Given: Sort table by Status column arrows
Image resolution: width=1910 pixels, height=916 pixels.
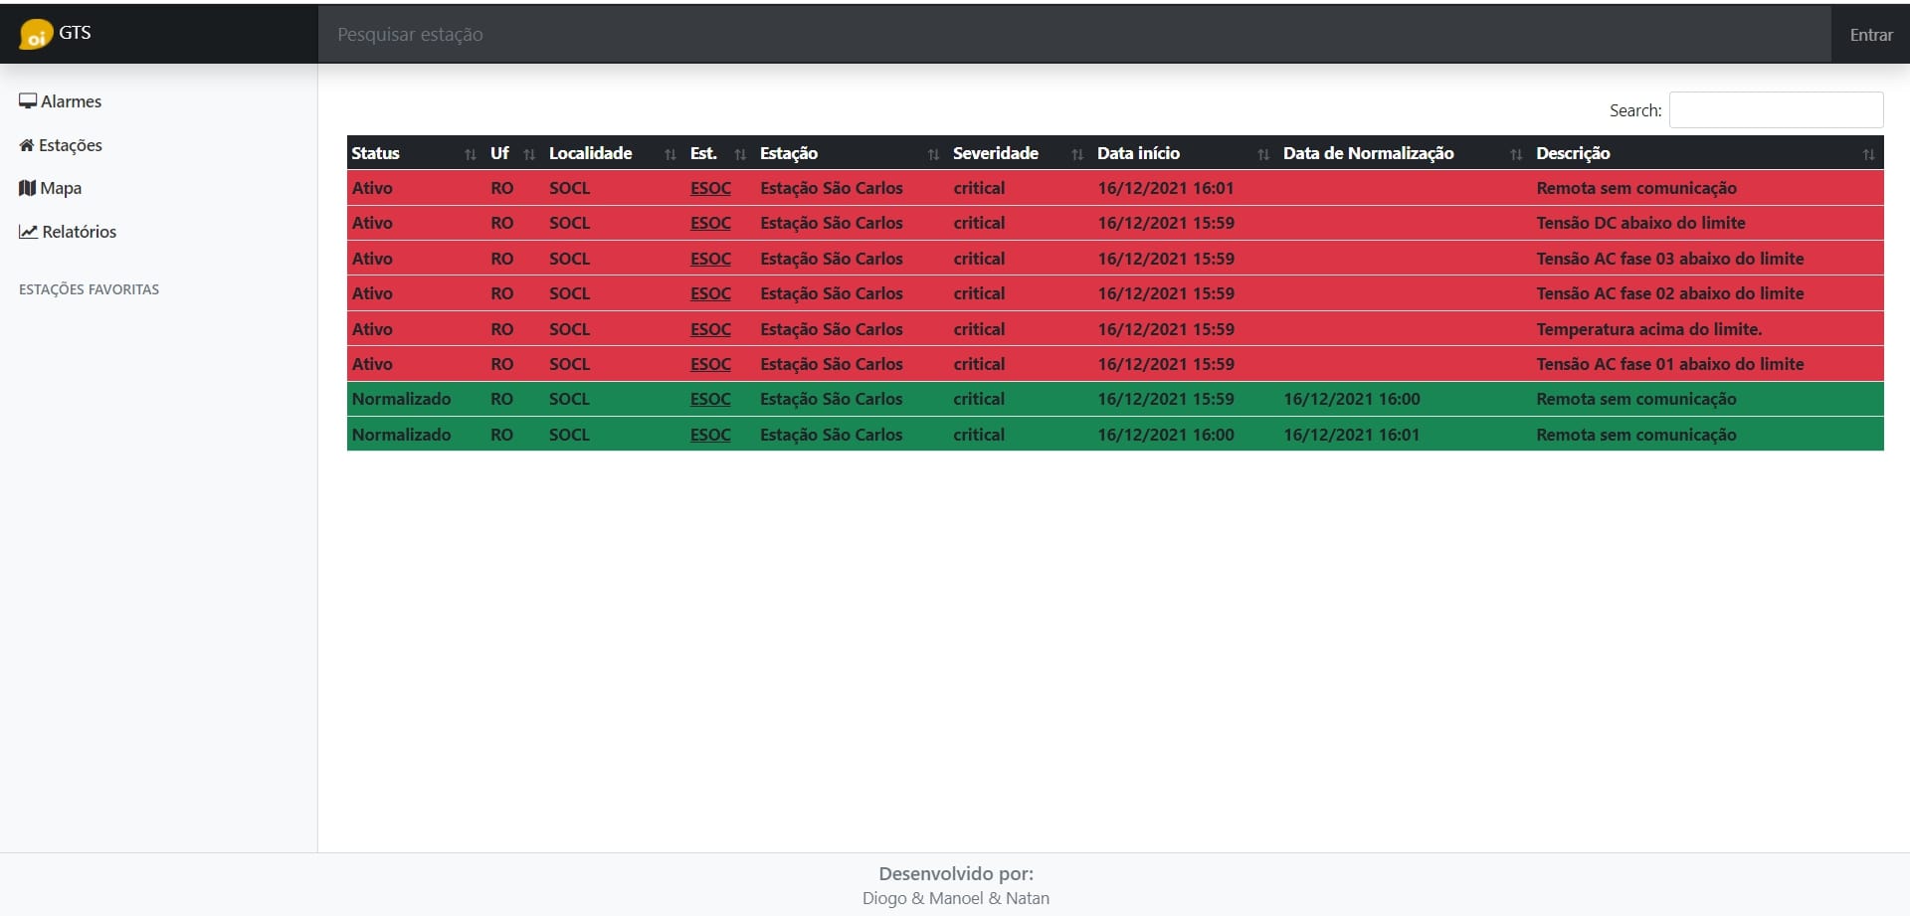Looking at the screenshot, I should [471, 154].
